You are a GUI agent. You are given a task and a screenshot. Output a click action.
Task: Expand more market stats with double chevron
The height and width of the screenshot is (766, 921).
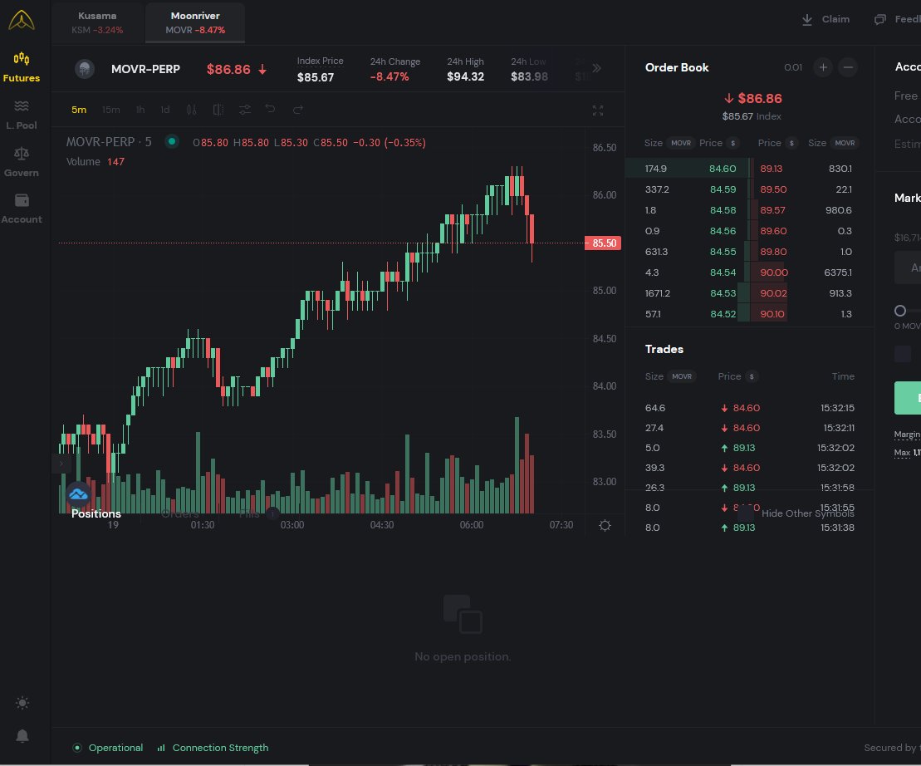coord(597,68)
